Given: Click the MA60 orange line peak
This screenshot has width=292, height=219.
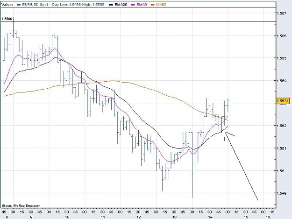Looking at the screenshot, I should coord(113,81).
